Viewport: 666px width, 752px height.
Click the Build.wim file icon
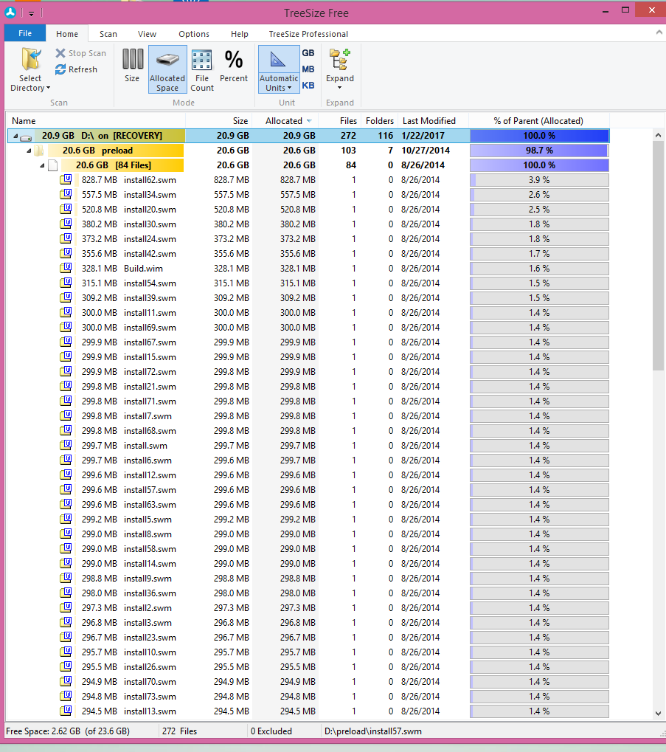(x=66, y=269)
